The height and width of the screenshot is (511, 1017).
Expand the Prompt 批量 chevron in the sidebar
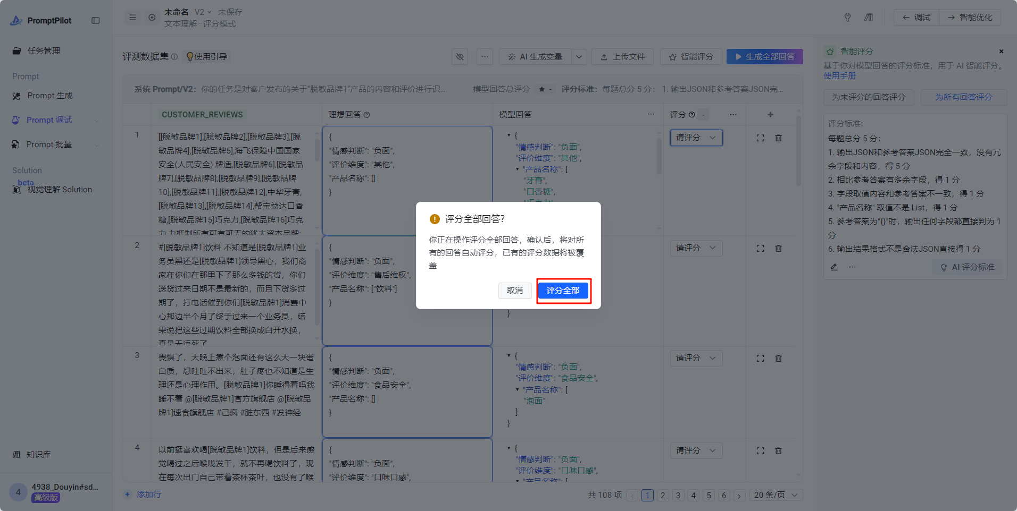point(97,145)
